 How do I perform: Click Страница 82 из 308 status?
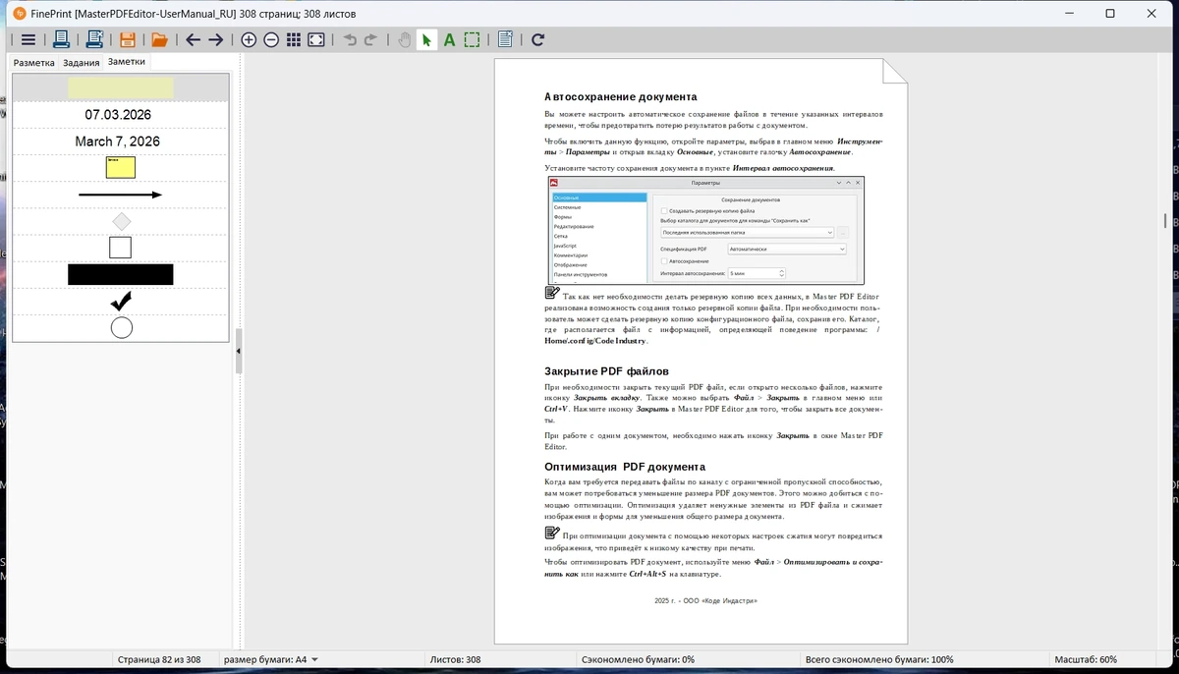(x=158, y=659)
